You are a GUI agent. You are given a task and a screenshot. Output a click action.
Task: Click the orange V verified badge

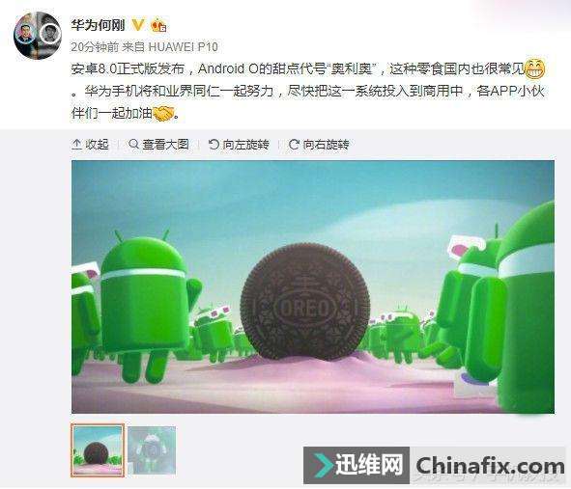point(137,25)
